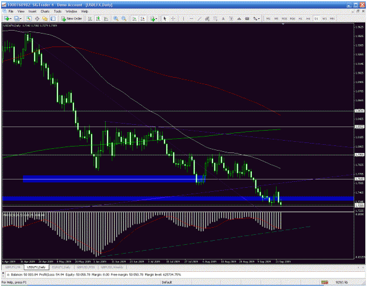Toggle Chart Shift option

click(142, 18)
